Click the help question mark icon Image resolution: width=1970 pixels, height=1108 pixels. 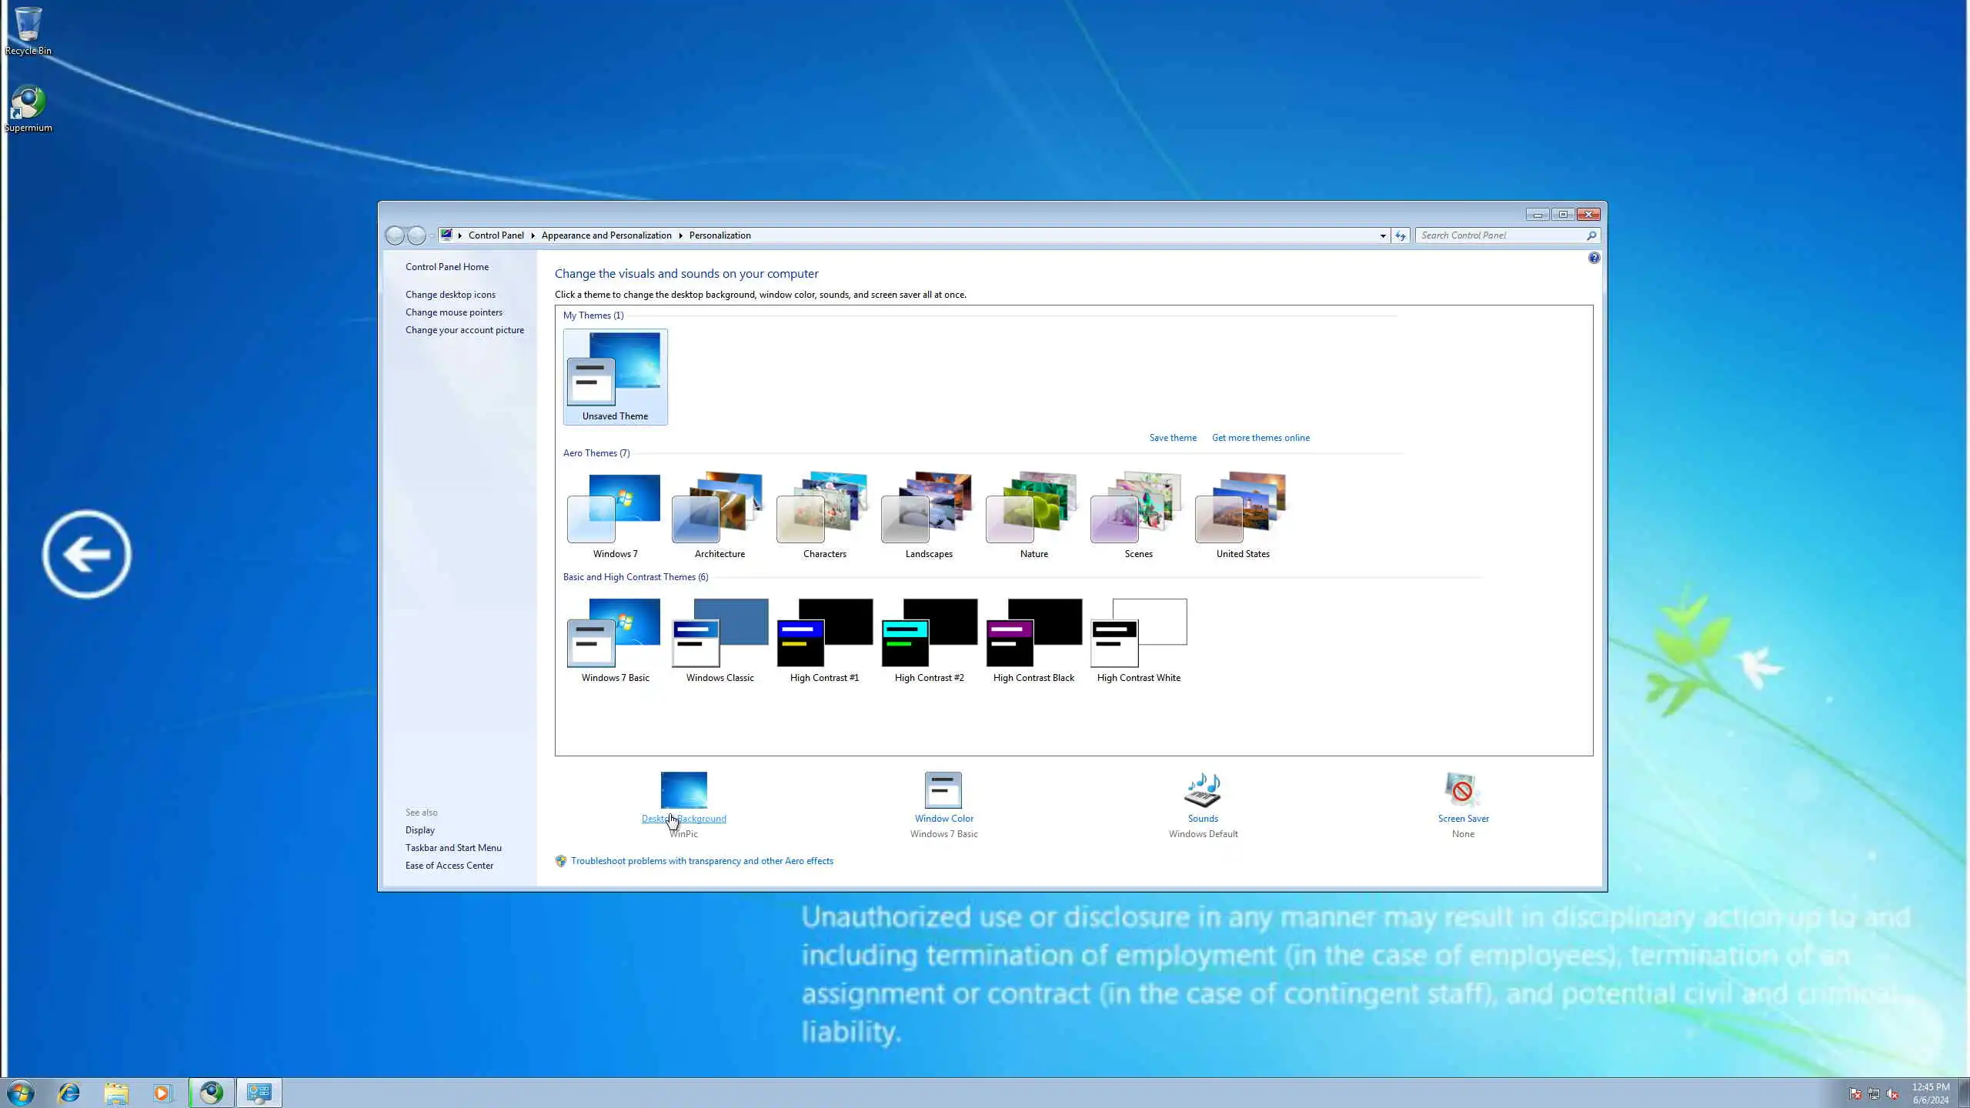coord(1594,259)
